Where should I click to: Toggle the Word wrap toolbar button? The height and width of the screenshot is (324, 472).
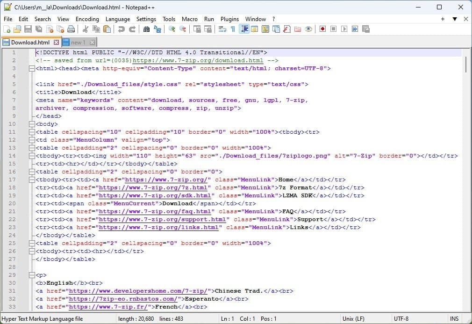(x=222, y=29)
